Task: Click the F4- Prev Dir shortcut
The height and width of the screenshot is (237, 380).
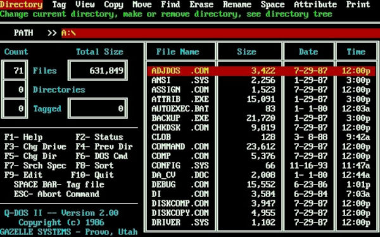Action: 104,147
